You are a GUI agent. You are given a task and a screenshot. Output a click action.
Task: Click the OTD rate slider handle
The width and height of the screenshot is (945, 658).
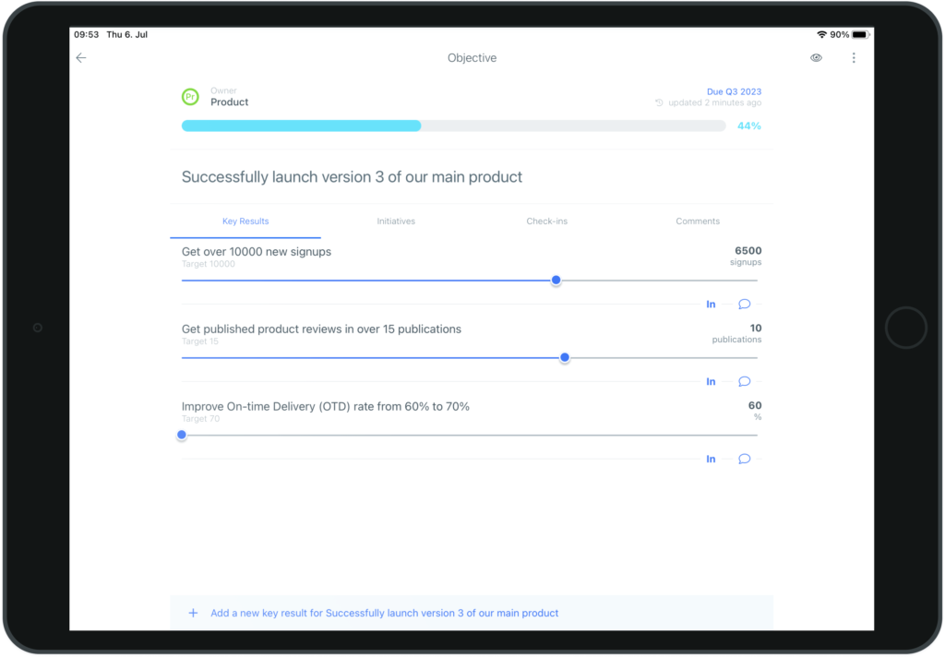tap(182, 435)
